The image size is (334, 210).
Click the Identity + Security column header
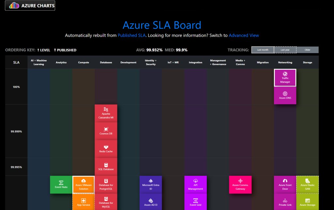(151, 62)
